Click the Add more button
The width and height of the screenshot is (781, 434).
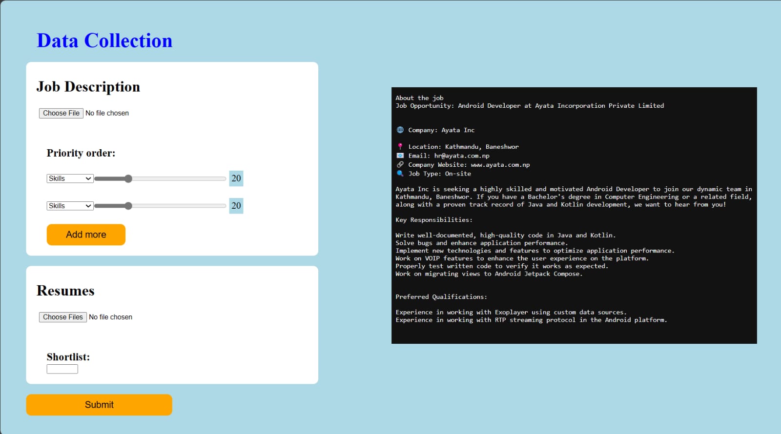86,235
